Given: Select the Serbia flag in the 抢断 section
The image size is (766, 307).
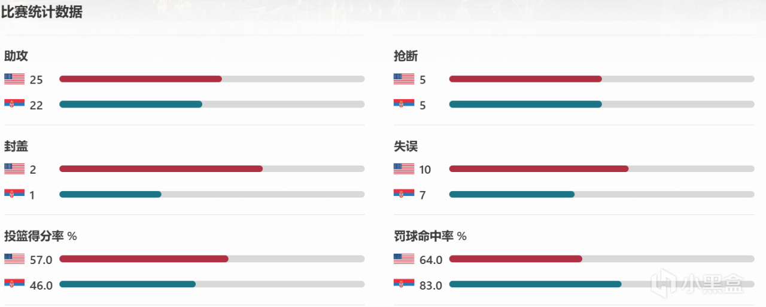Looking at the screenshot, I should pos(404,104).
